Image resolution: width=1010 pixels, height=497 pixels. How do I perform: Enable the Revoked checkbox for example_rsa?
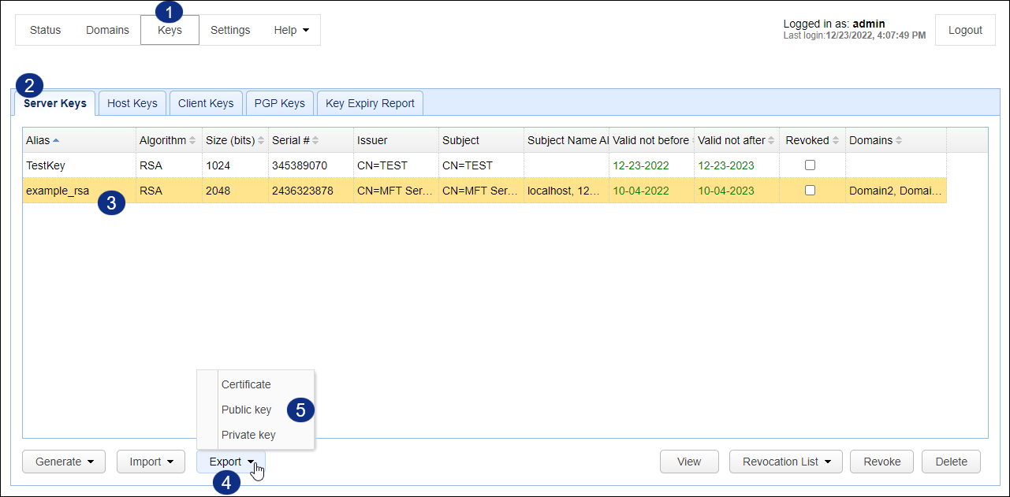(810, 190)
